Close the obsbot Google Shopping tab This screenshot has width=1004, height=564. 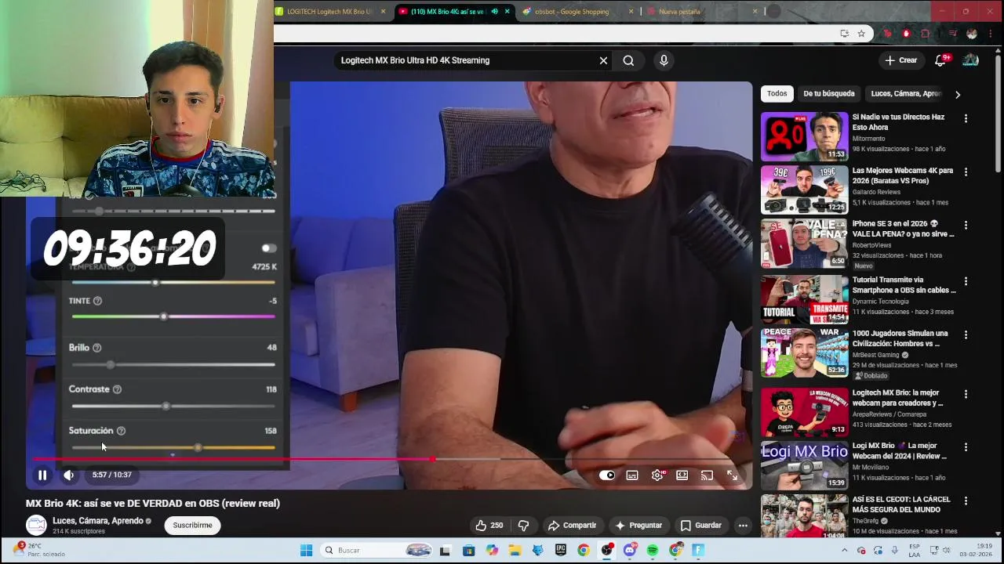[x=631, y=12]
